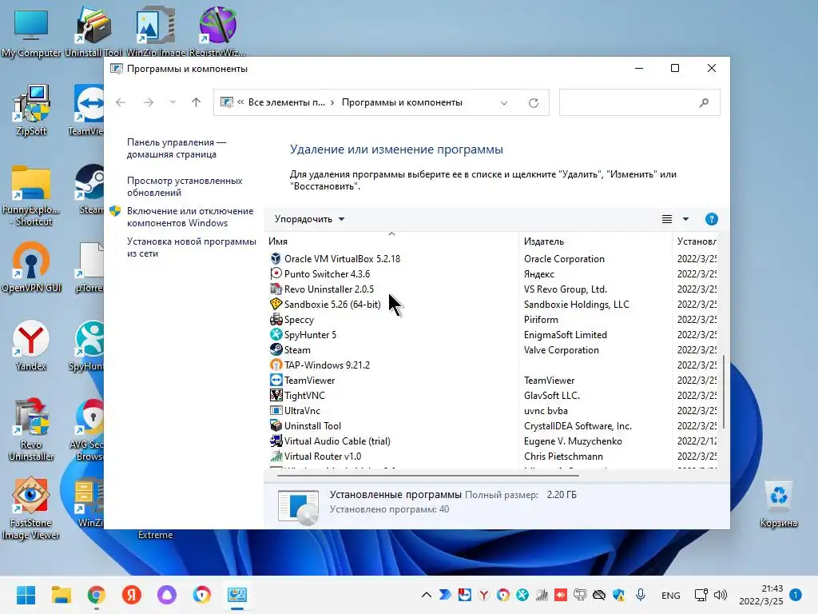Go forward with the right arrow

coord(149,102)
